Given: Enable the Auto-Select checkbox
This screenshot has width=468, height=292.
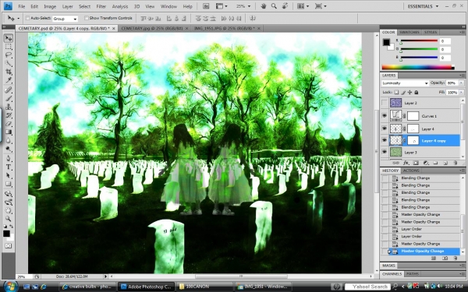Looking at the screenshot, I should coord(27,18).
